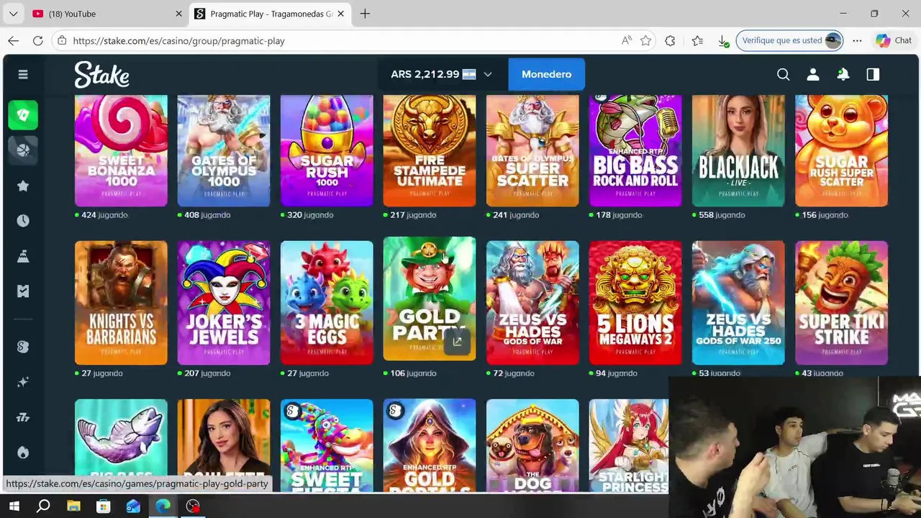
Task: Open Stake Exclusives sparkle icon
Action: coord(23,382)
